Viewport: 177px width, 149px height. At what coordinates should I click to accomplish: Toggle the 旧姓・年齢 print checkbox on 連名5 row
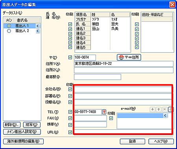pyautogui.click(x=137, y=47)
